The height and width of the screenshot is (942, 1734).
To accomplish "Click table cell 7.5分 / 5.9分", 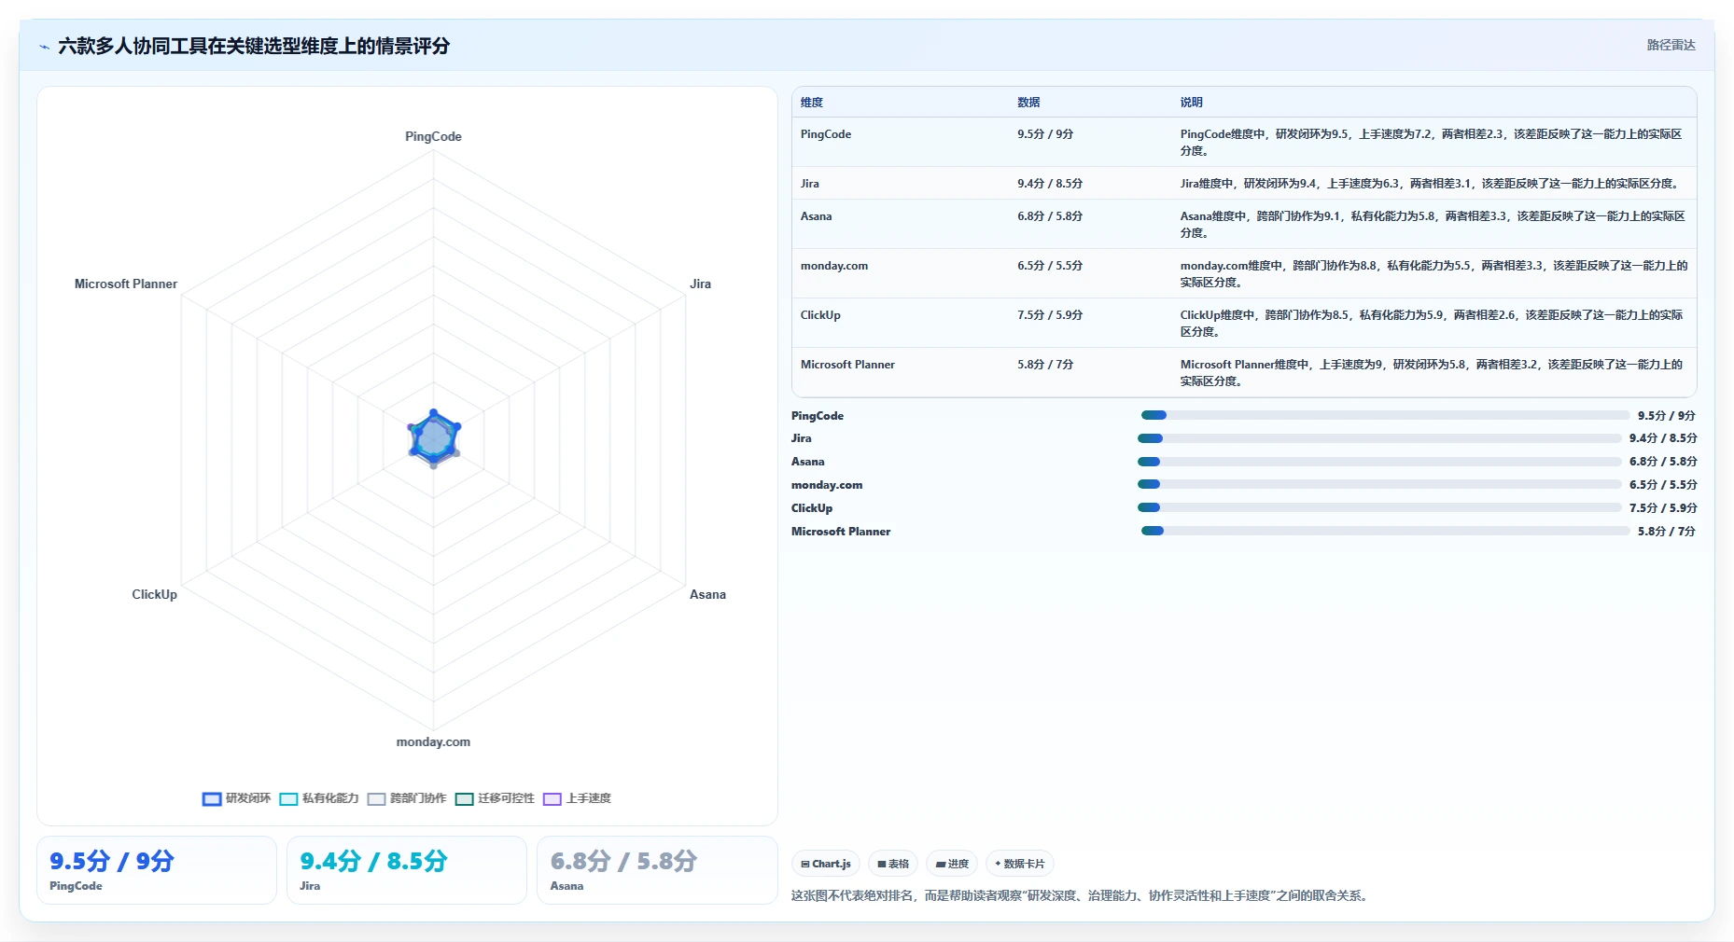I will click(x=1050, y=315).
